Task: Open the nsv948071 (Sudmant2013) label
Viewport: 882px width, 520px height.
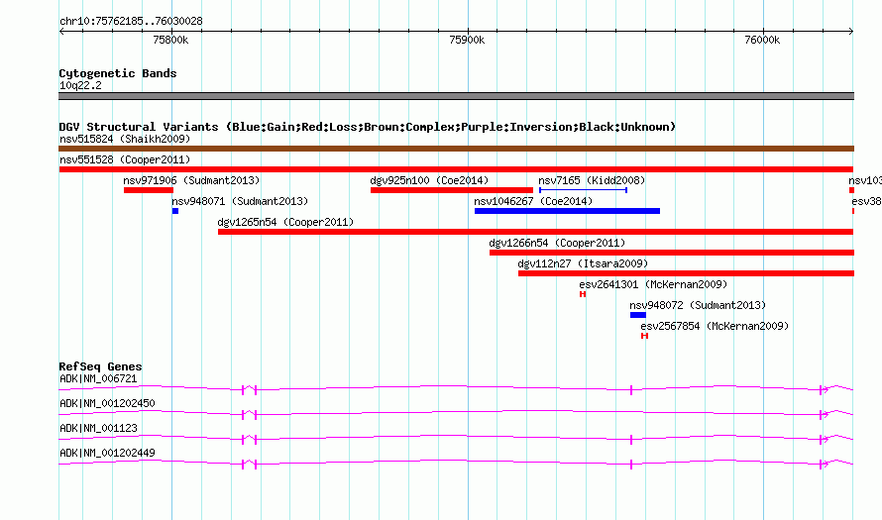Action: click(x=240, y=201)
